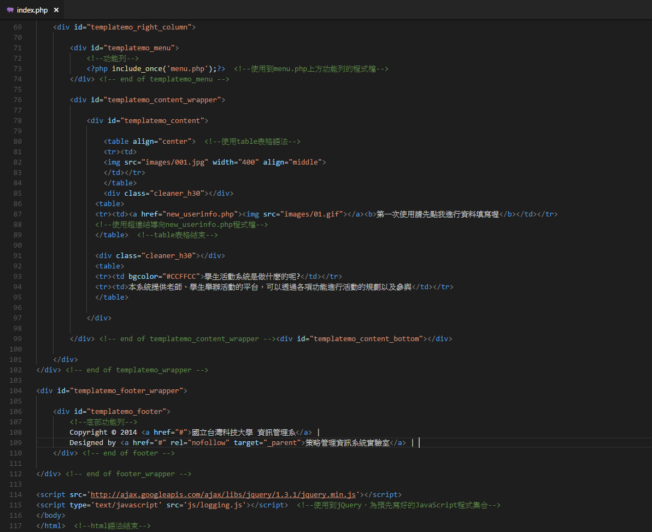
Task: Click the PHP elephant icon on the file tab
Action: pyautogui.click(x=10, y=10)
